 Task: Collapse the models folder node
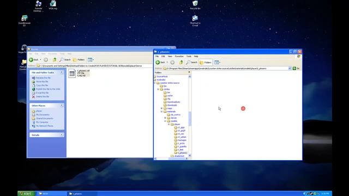(x=165, y=121)
